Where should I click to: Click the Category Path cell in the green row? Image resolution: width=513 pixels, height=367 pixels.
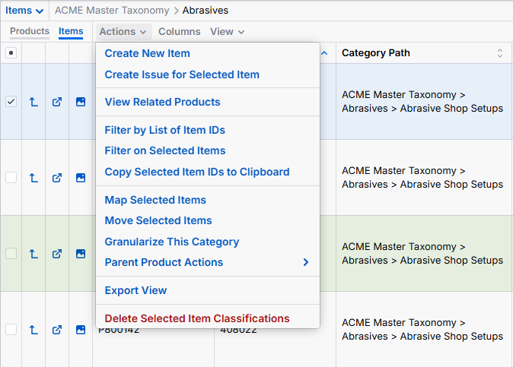point(424,253)
